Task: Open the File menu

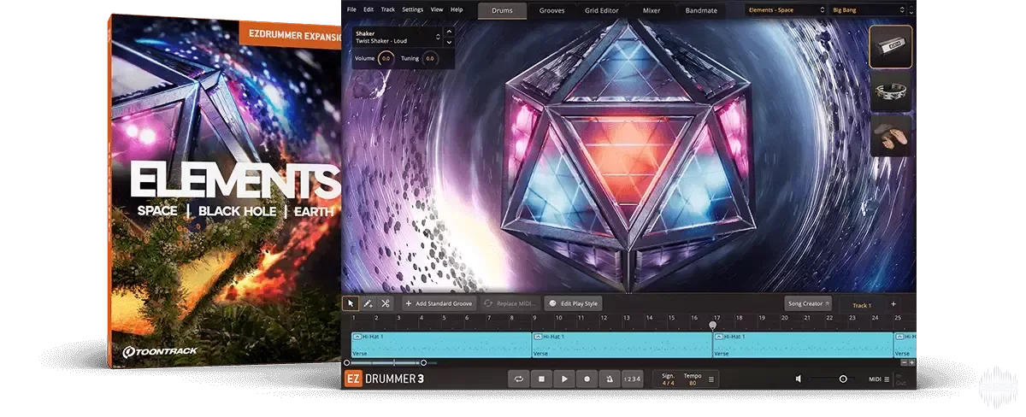Action: [x=351, y=9]
